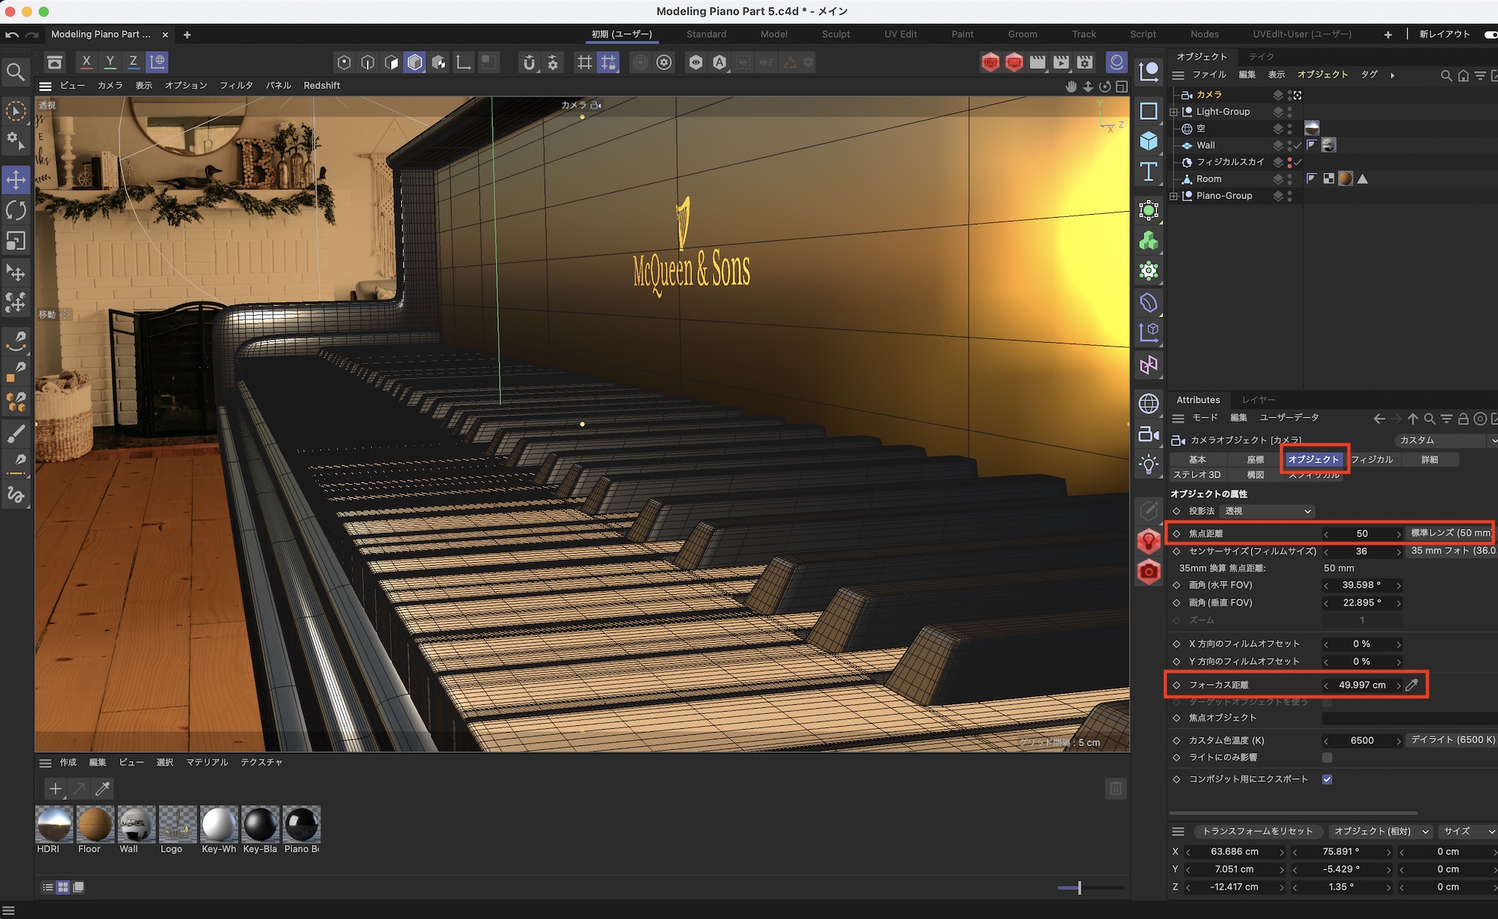Select the Rotate tool

coord(16,210)
